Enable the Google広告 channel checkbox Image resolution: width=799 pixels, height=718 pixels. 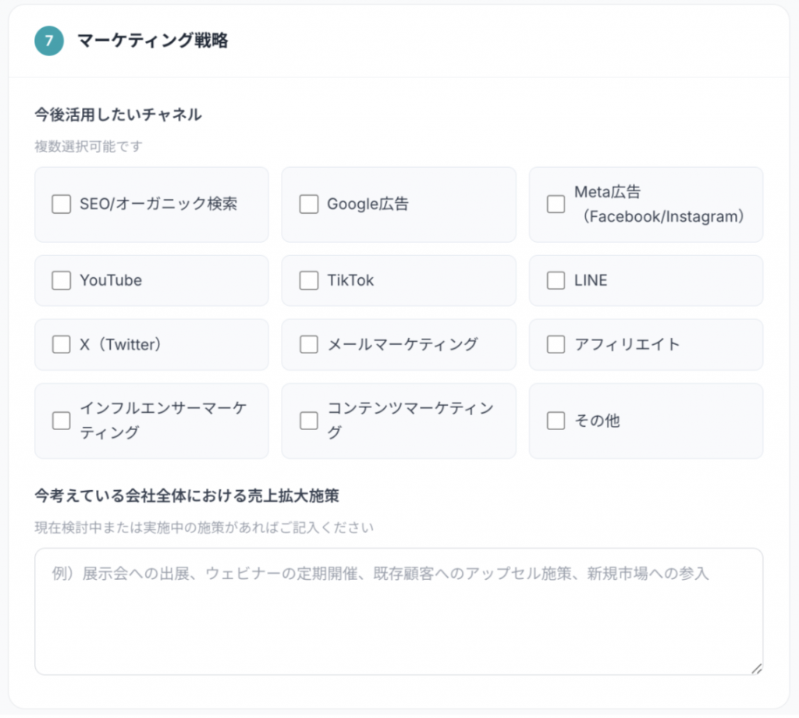pyautogui.click(x=309, y=204)
